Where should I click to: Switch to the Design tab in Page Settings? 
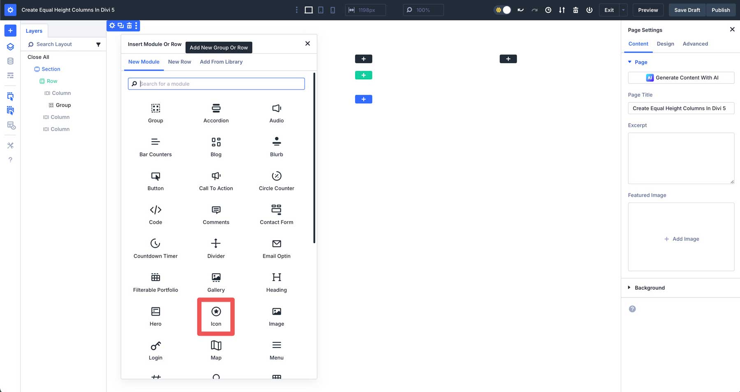pos(665,44)
